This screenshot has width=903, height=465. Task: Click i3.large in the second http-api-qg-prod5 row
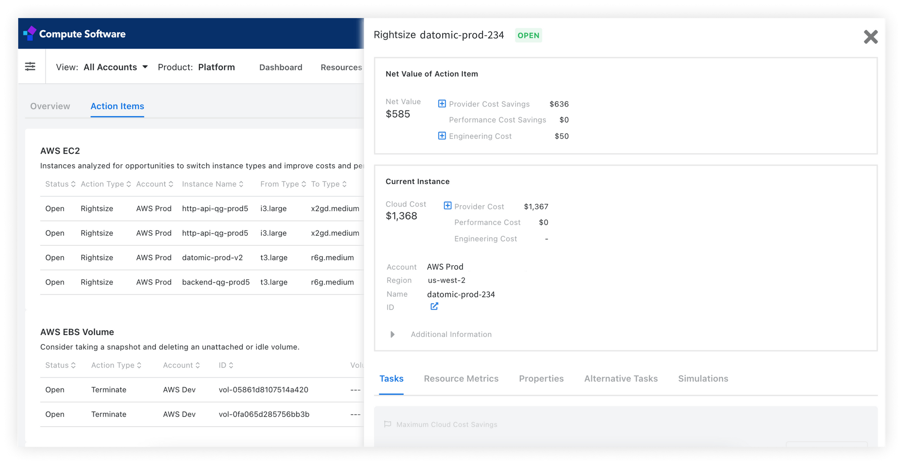click(274, 233)
